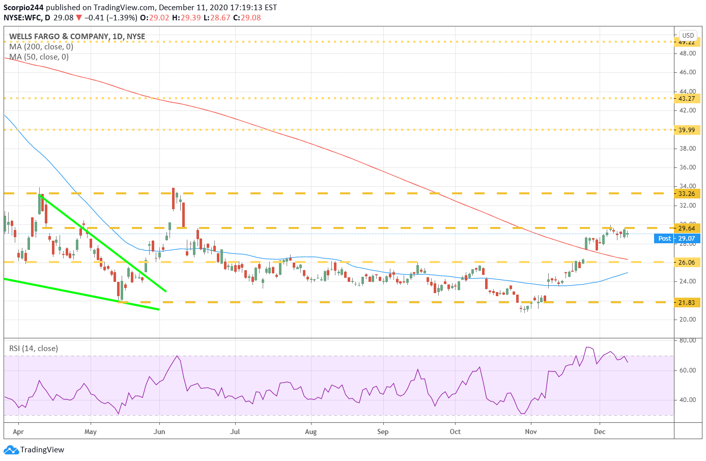
Task: Click the MA (50, close, 0) indicator label
Action: (x=39, y=57)
